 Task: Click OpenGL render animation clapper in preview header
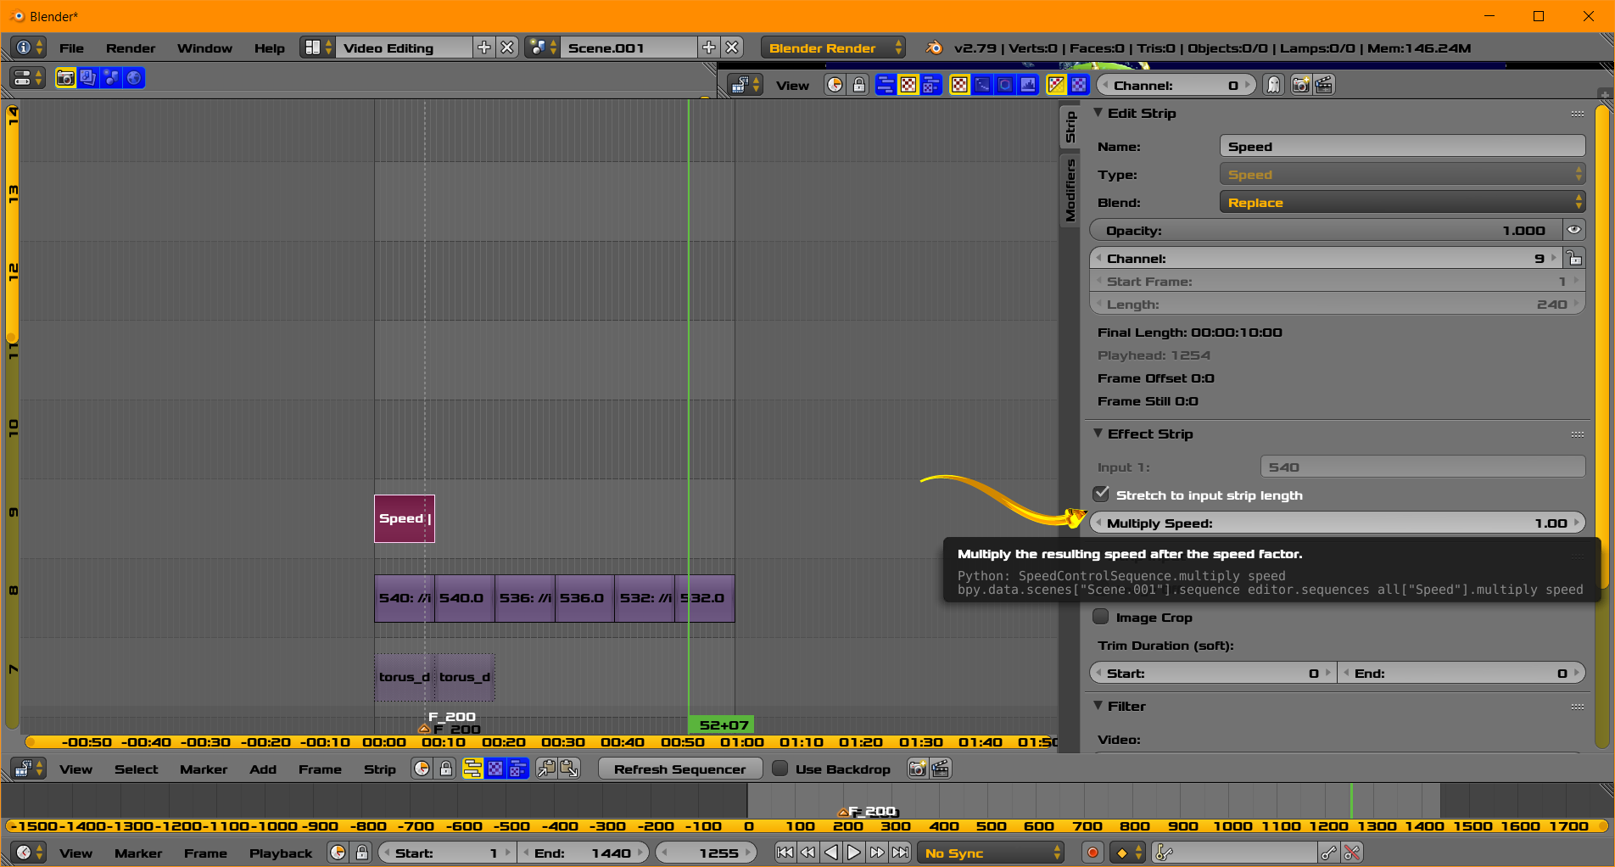pos(1323,85)
